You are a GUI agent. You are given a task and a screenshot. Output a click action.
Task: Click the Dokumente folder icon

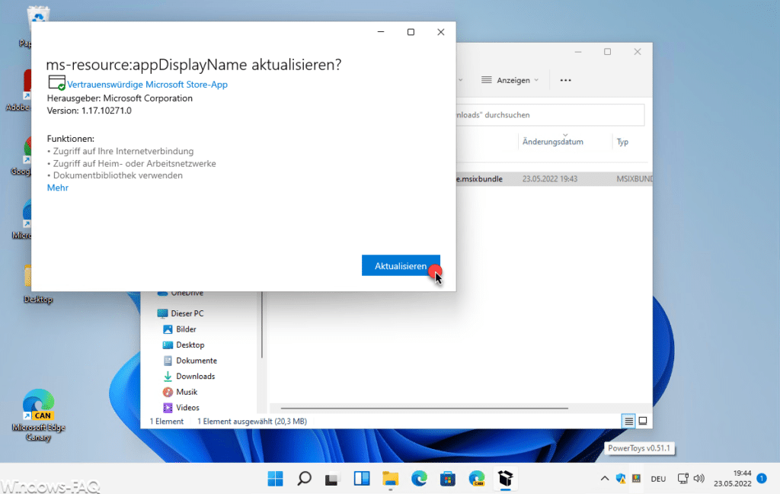[x=168, y=361]
